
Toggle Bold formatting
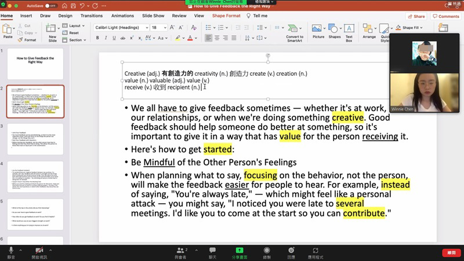(97, 38)
